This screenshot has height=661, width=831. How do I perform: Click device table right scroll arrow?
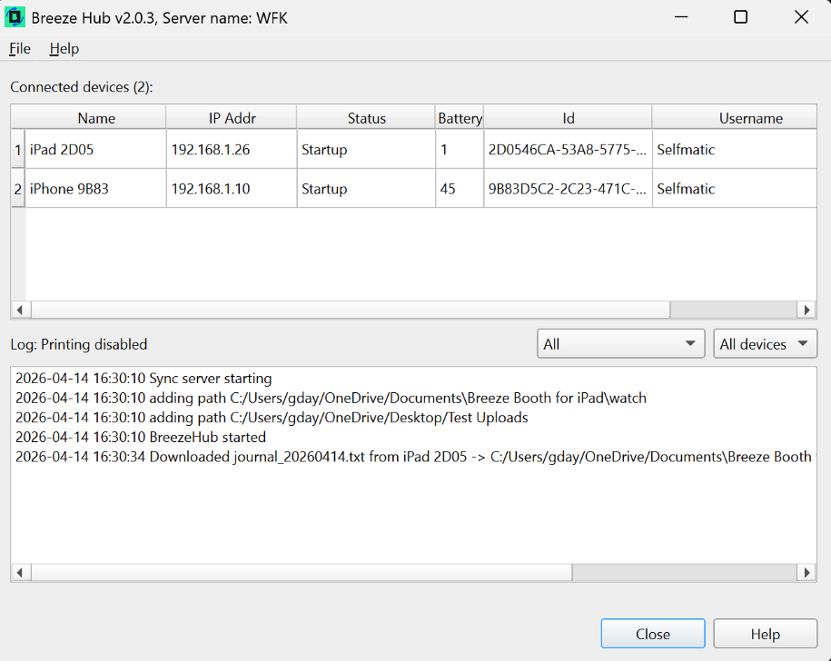click(x=806, y=310)
